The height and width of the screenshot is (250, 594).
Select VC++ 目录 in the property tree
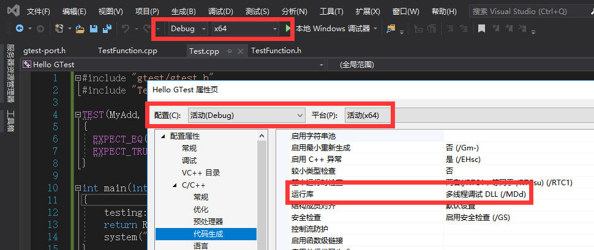pyautogui.click(x=201, y=173)
